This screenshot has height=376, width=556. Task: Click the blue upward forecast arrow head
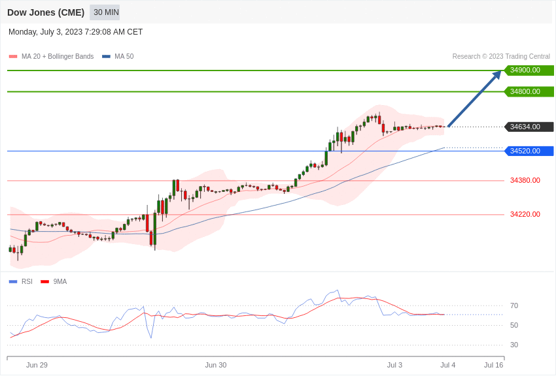[x=496, y=75]
